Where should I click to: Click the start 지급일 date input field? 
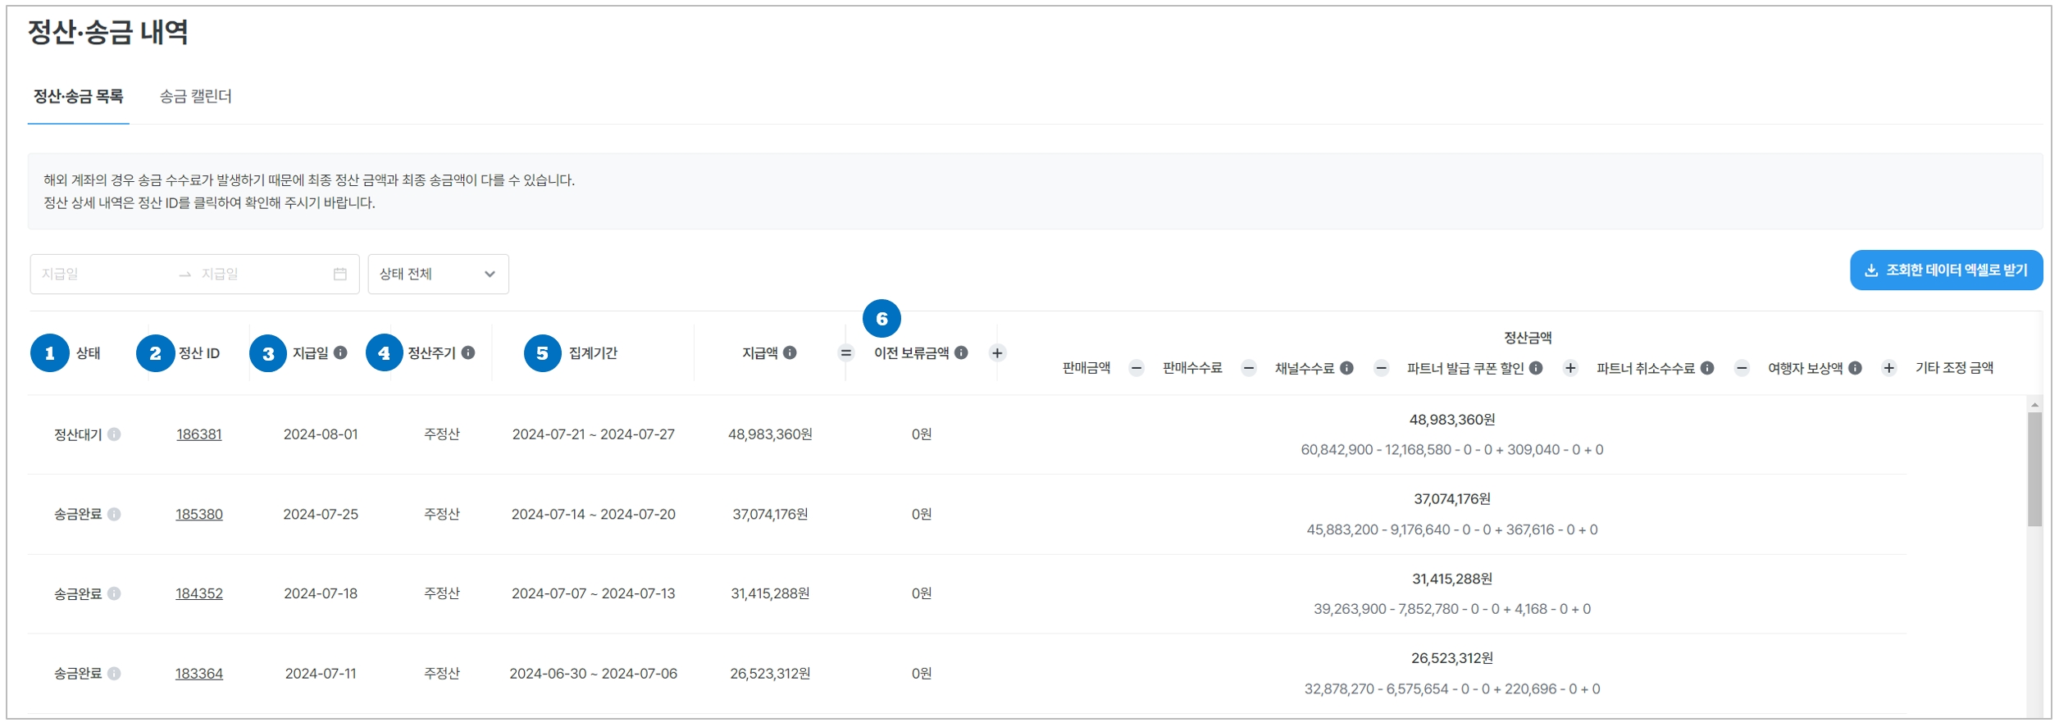[x=102, y=274]
